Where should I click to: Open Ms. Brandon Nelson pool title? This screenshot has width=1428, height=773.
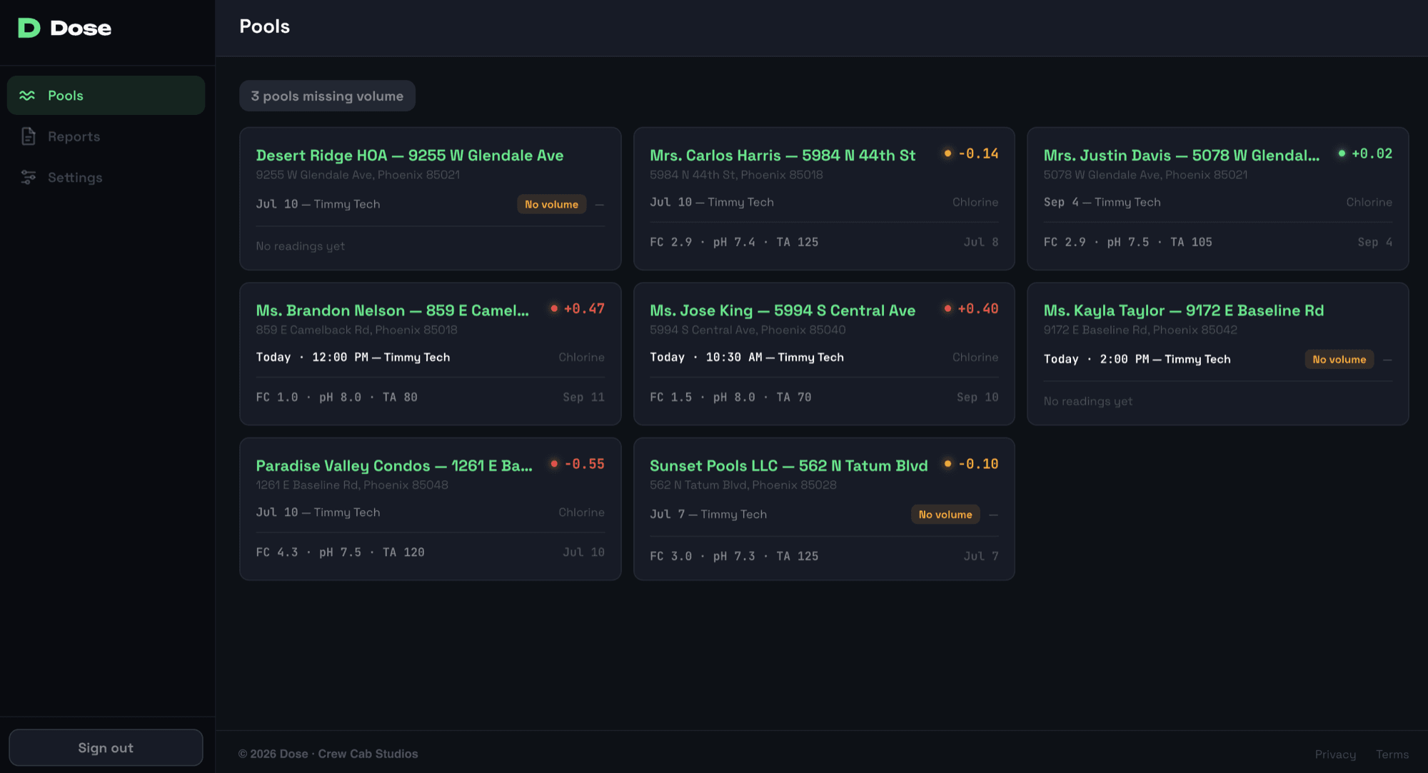click(x=393, y=310)
